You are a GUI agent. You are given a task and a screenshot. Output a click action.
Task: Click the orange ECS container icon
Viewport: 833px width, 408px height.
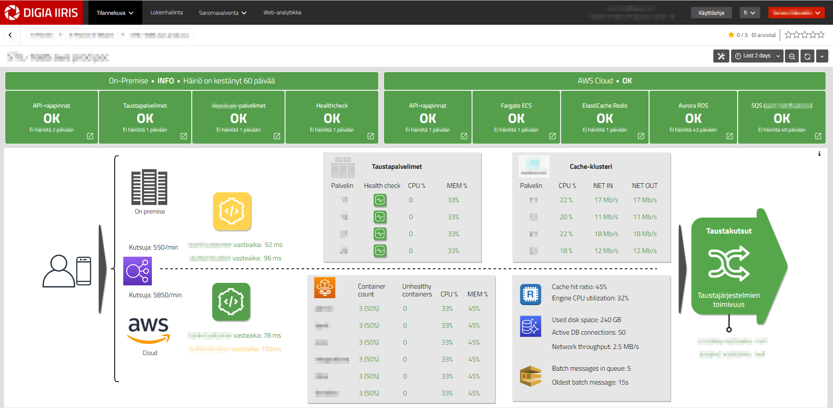[x=325, y=288]
